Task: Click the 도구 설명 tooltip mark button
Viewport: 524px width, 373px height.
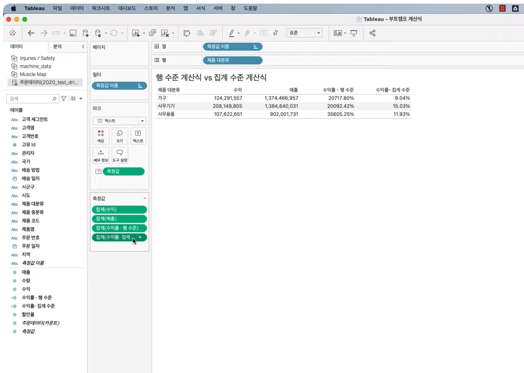Action: pyautogui.click(x=120, y=156)
